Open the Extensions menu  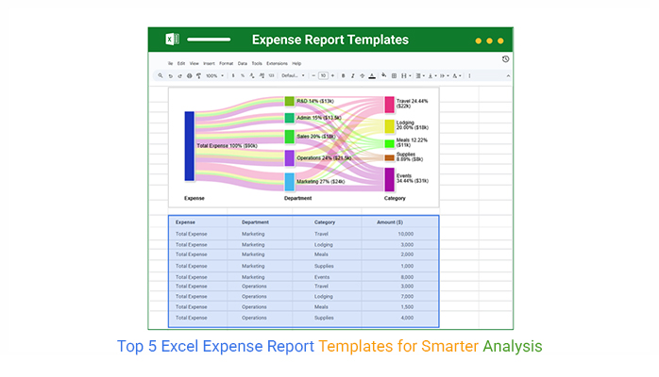click(277, 63)
